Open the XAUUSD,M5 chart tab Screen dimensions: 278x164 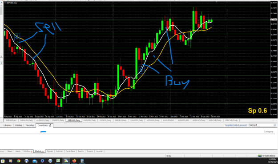pyautogui.click(x=168, y=121)
